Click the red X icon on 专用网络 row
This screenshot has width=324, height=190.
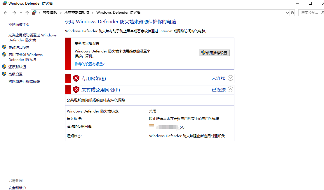click(76, 78)
